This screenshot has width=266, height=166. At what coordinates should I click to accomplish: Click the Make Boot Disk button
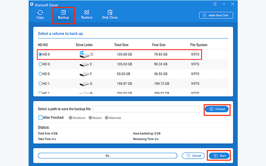(x=216, y=15)
